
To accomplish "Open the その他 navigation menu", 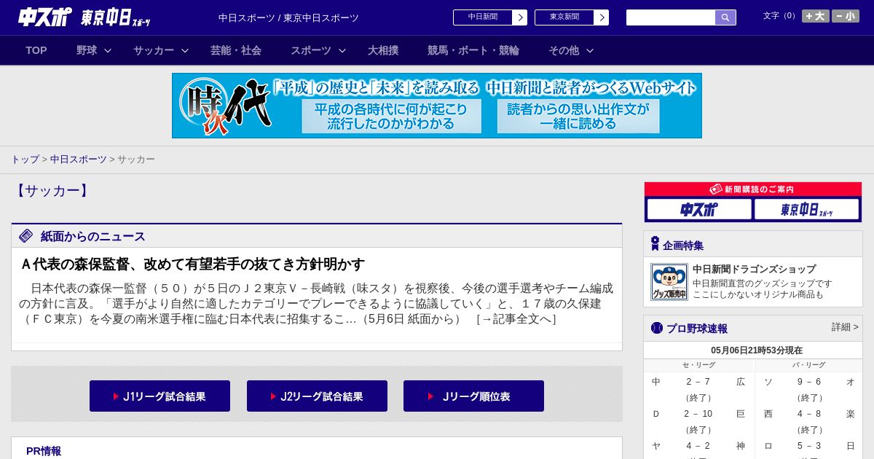I will (x=564, y=50).
